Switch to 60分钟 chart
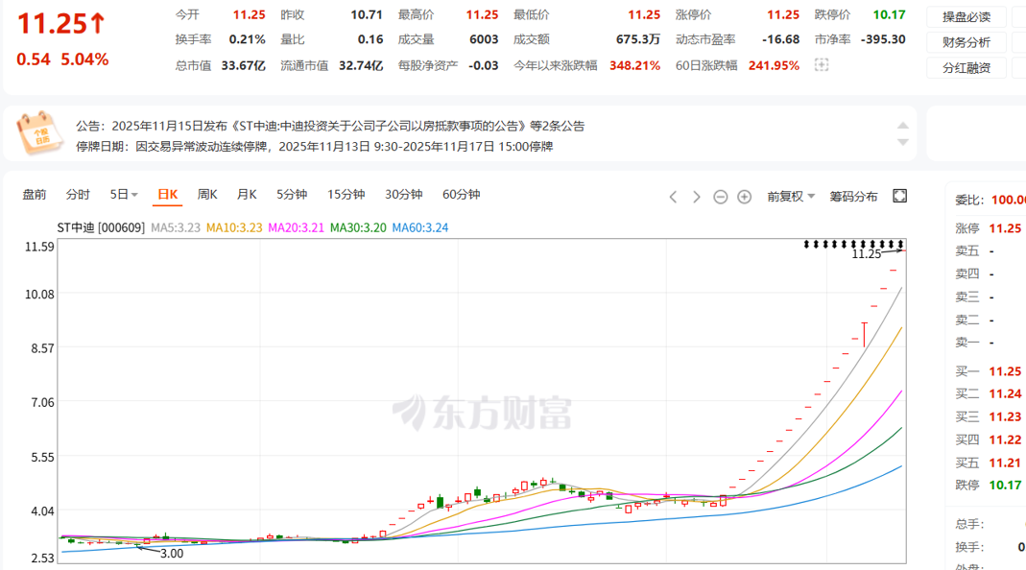Viewport: 1026px width, 570px height. pyautogui.click(x=462, y=195)
